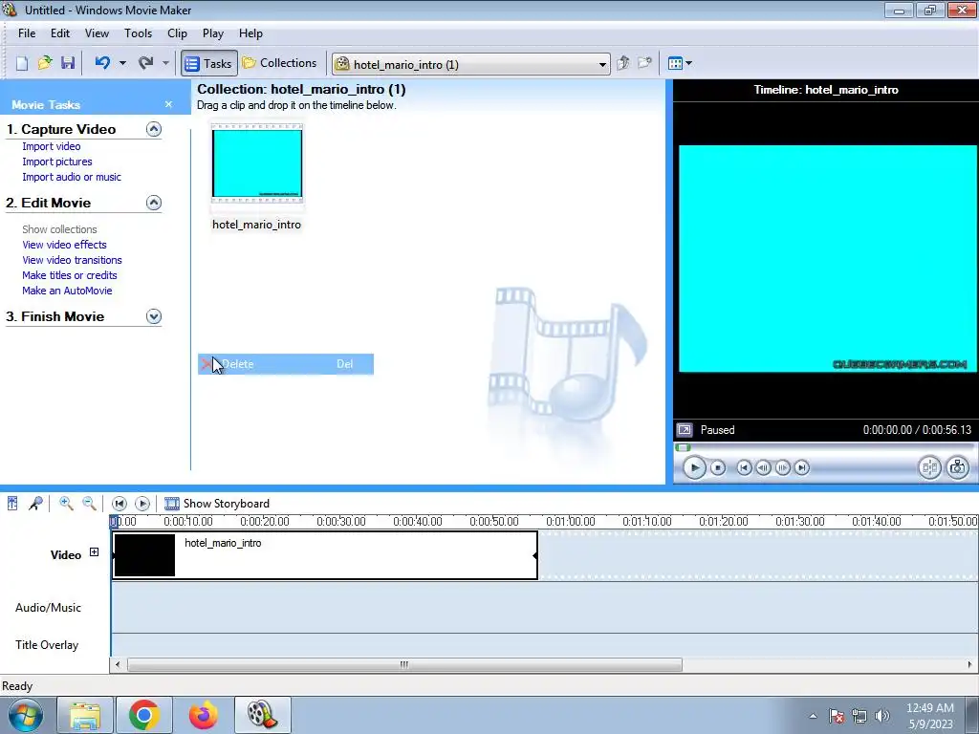Close the Movie Tasks pane
This screenshot has height=734, width=979.
[168, 104]
